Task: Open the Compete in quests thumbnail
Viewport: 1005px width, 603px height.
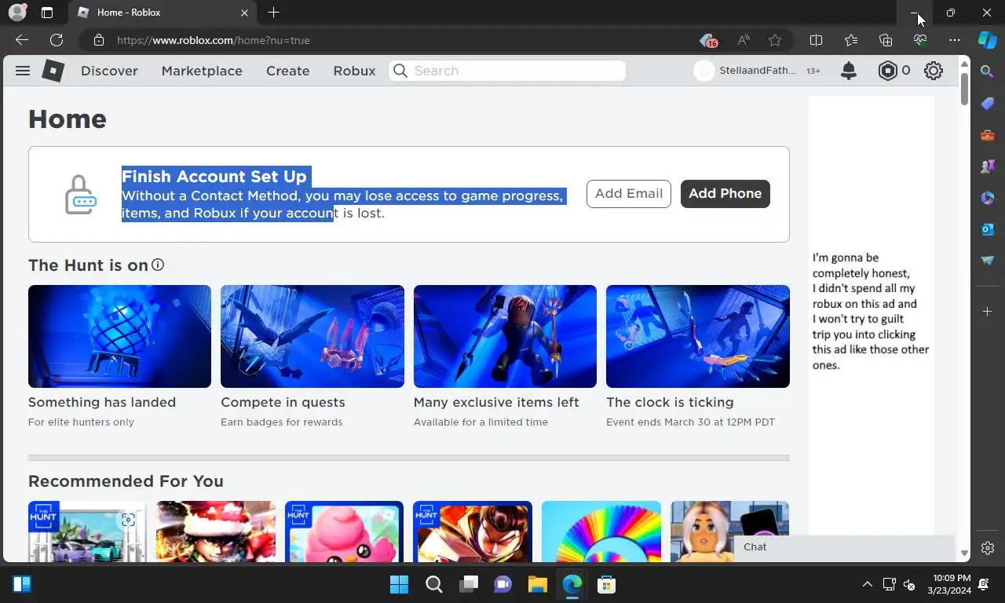Action: pos(312,336)
